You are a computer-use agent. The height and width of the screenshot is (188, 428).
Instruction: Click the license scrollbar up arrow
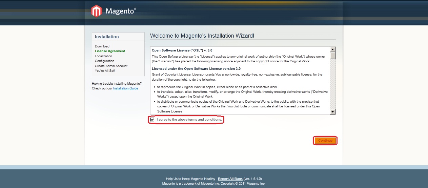click(x=333, y=49)
